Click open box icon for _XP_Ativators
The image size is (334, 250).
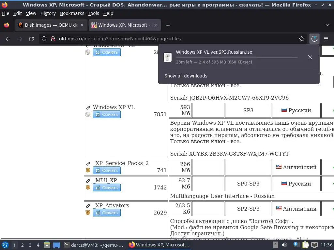pyautogui.click(x=88, y=212)
